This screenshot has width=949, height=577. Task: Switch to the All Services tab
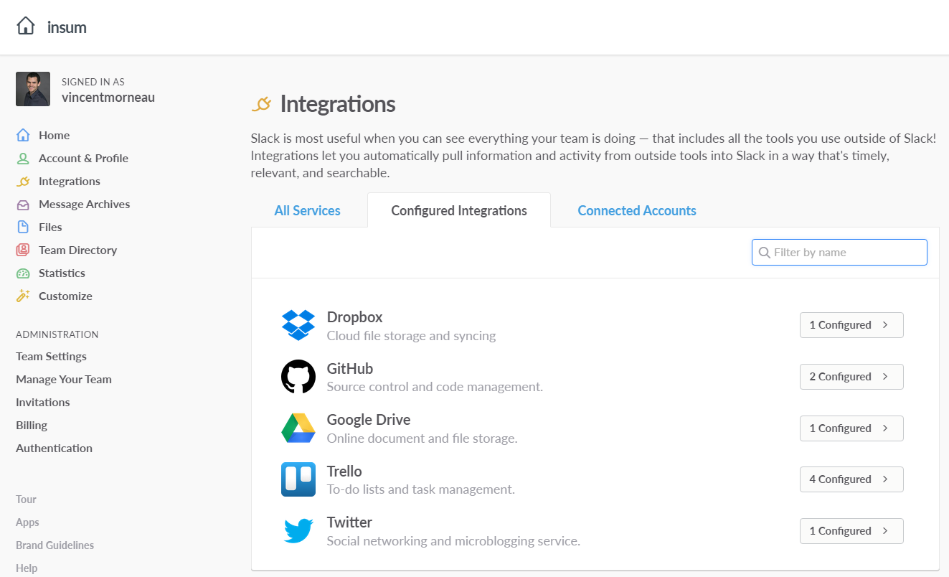click(308, 210)
